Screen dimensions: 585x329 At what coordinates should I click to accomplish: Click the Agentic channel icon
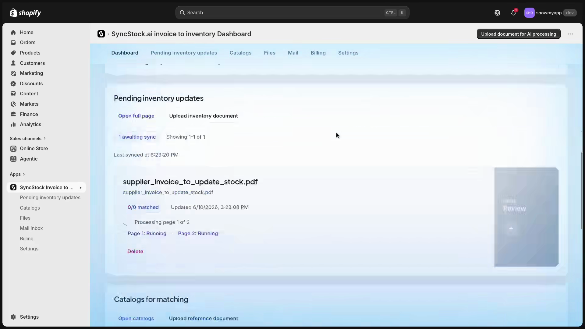(13, 159)
